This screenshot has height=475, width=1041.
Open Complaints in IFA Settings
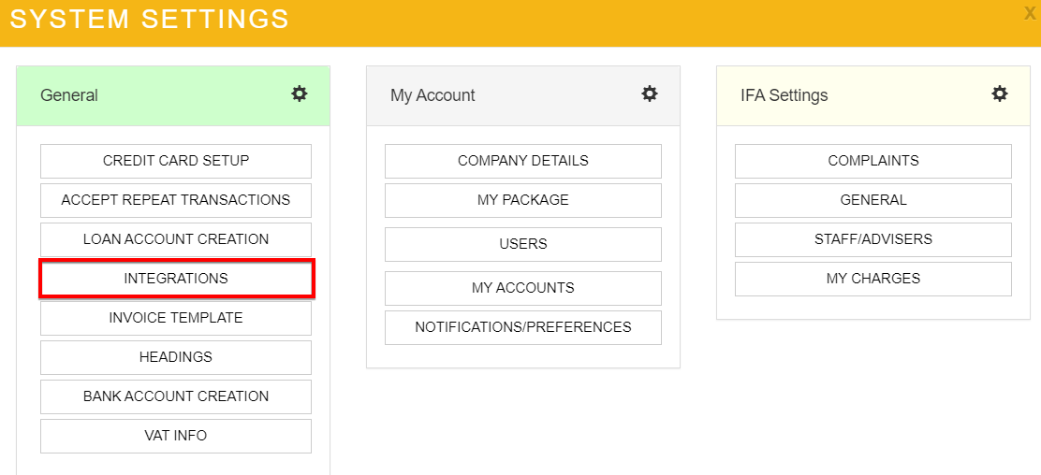873,161
